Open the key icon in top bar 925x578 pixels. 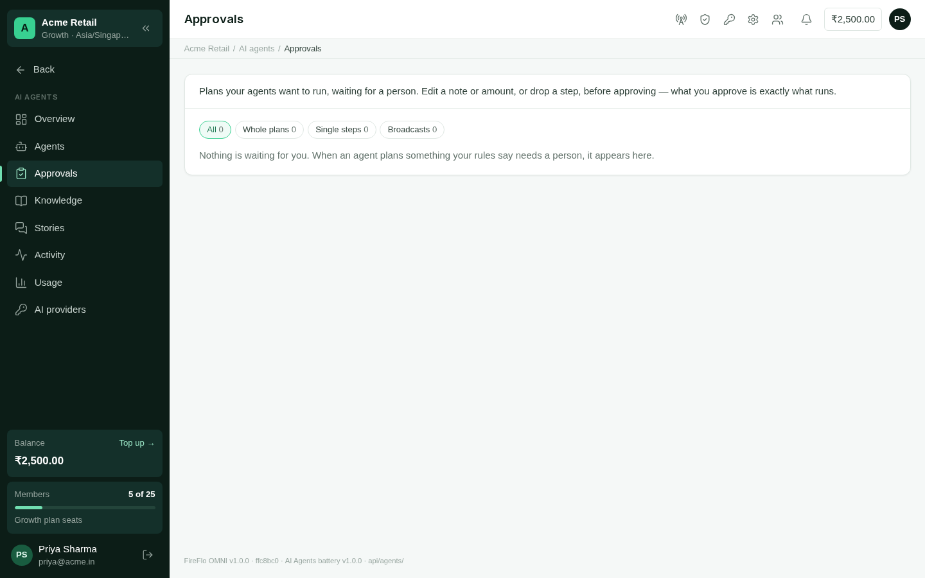click(729, 19)
